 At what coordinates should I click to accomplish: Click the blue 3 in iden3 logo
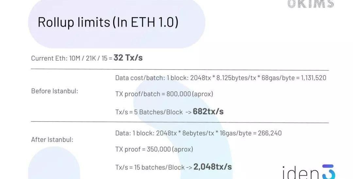327,172
